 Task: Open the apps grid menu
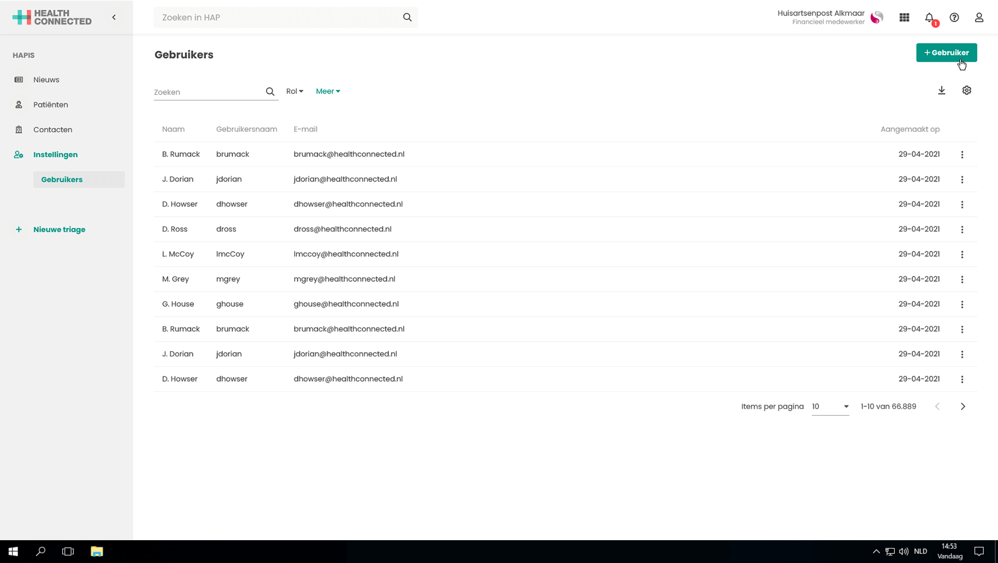tap(905, 18)
